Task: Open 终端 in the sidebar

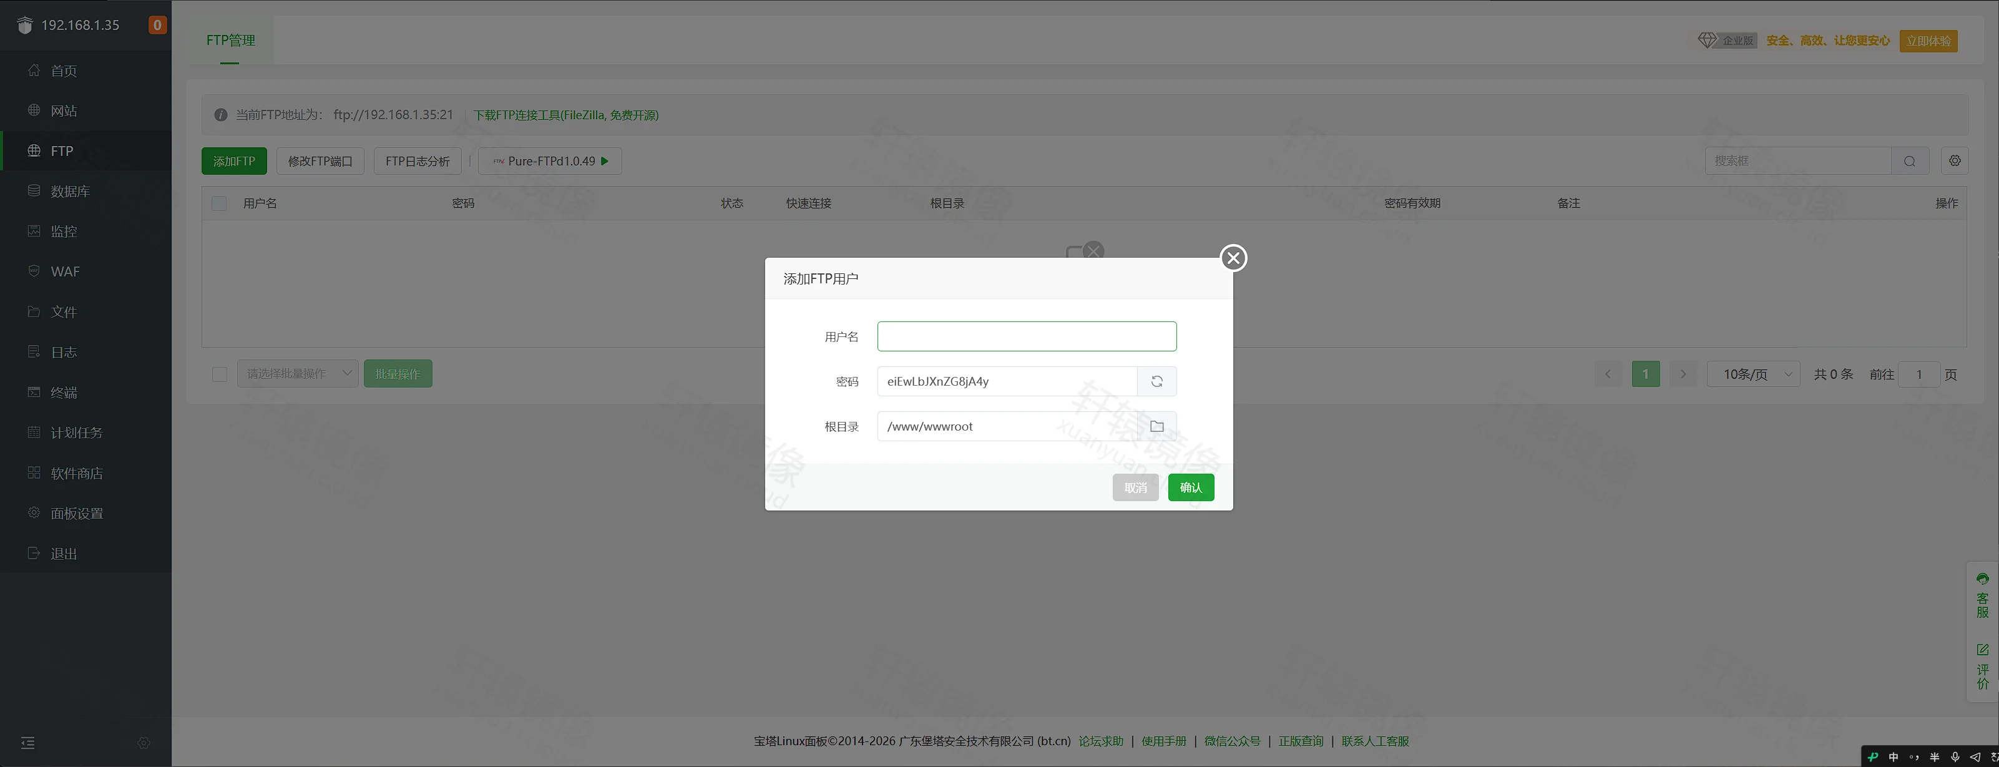Action: pyautogui.click(x=86, y=392)
